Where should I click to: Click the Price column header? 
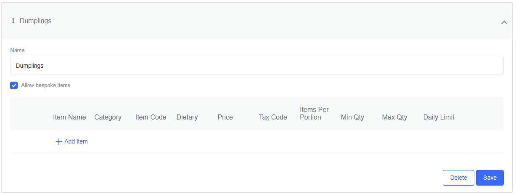click(x=225, y=117)
